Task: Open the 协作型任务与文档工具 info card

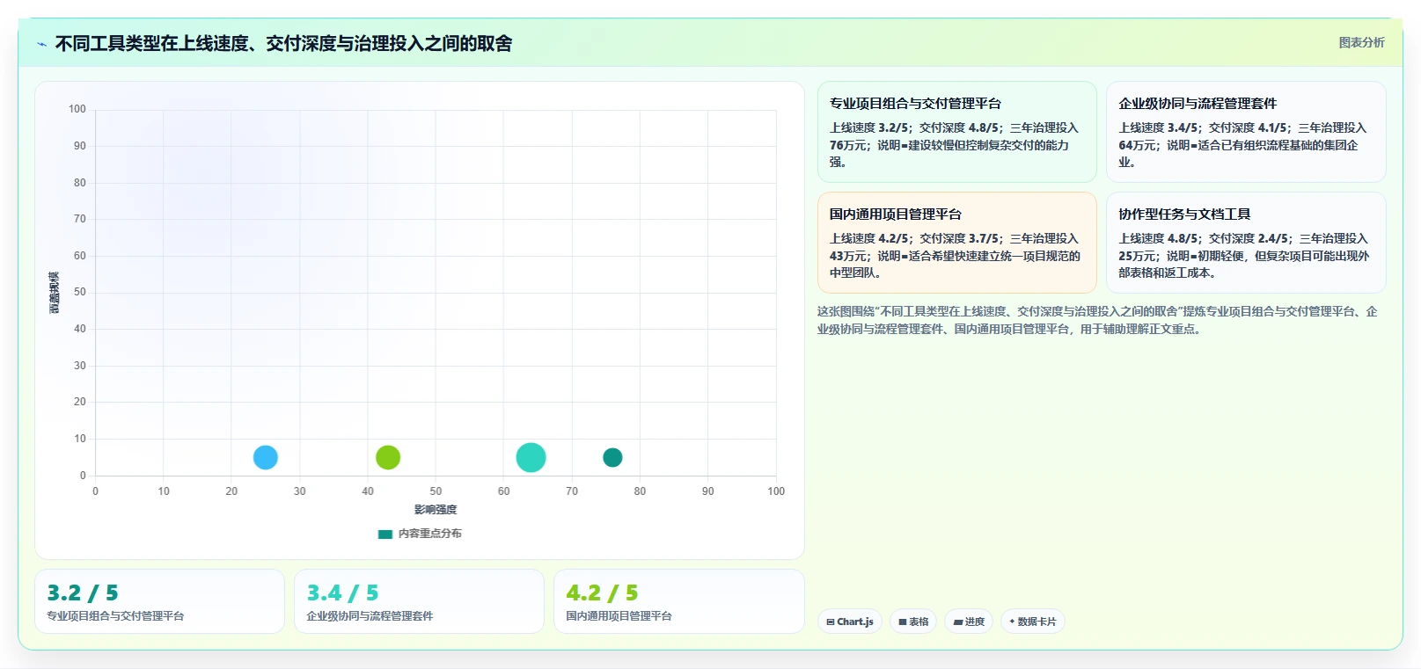Action: (x=1246, y=243)
